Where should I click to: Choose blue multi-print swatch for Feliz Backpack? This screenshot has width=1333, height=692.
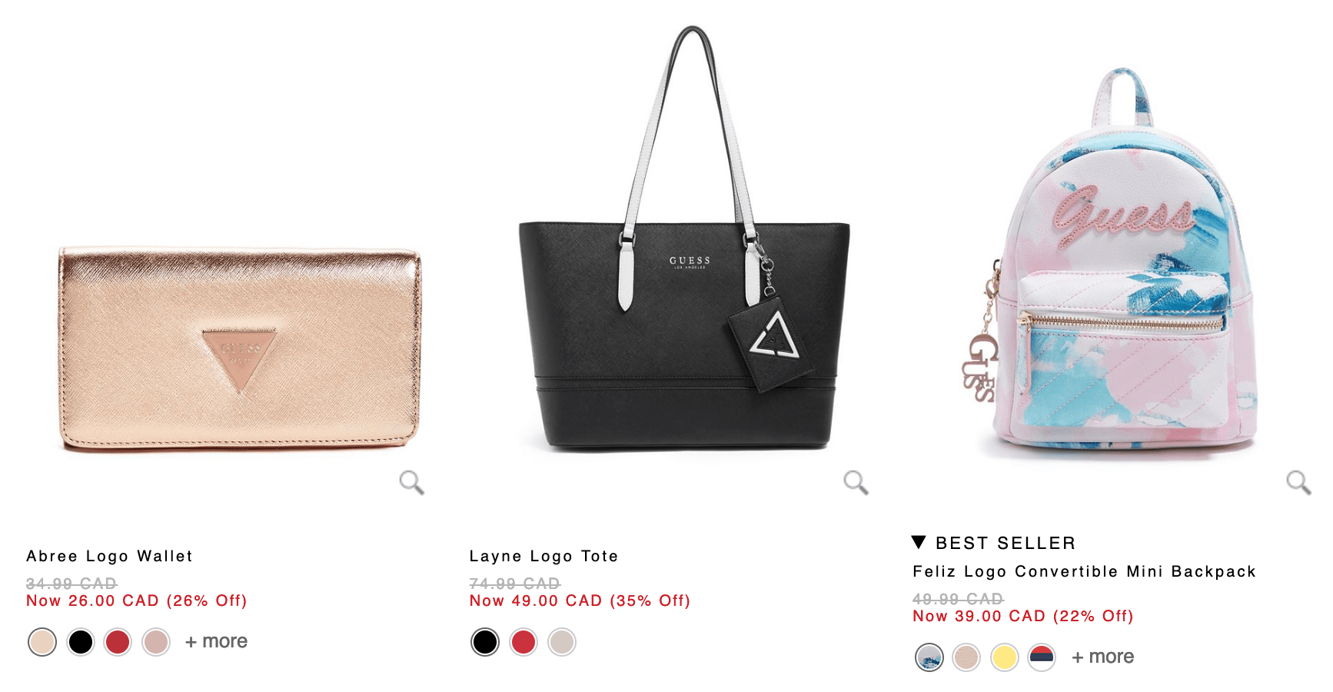929,657
